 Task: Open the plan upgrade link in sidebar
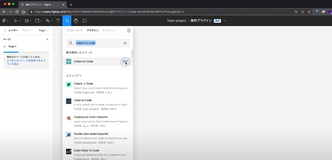26,62
